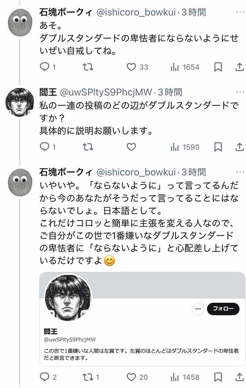
Task: View analytics showing 1590 views
Action: (x=185, y=147)
